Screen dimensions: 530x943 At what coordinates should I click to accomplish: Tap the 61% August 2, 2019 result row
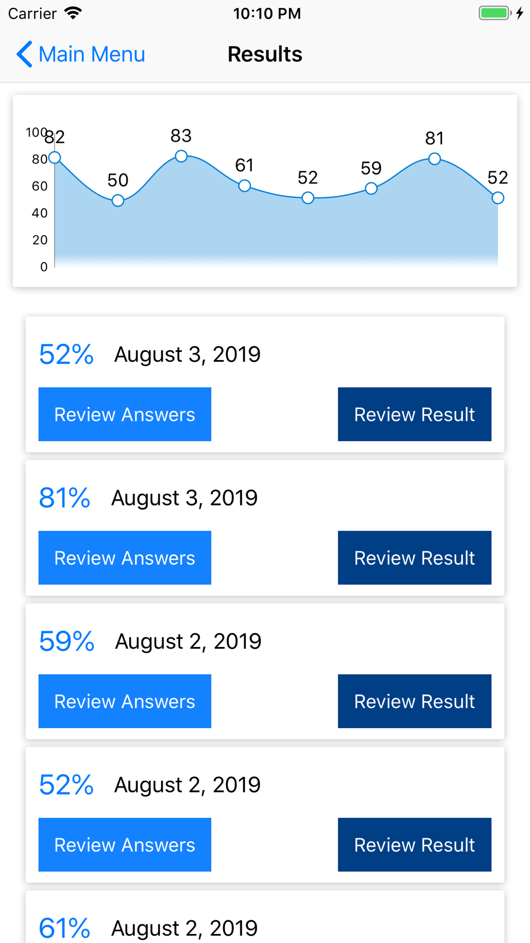265,918
